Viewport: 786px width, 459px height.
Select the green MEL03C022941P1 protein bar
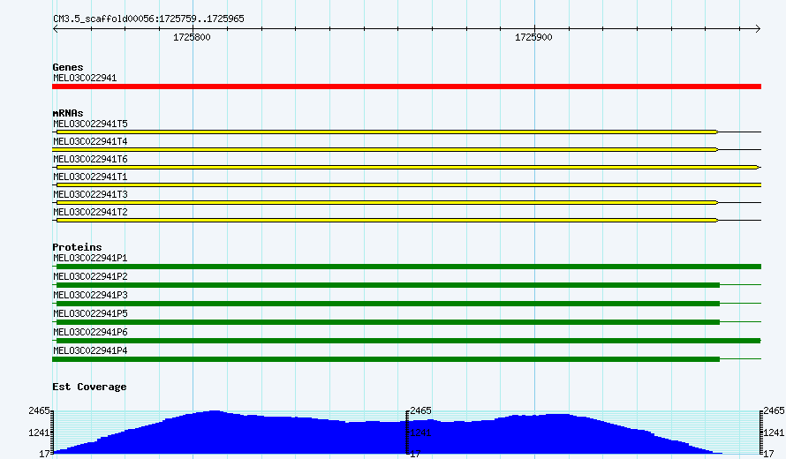[x=409, y=267]
